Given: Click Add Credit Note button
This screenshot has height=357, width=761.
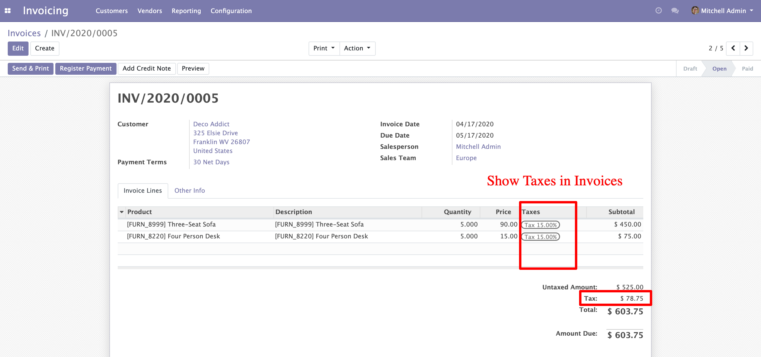Looking at the screenshot, I should [x=147, y=68].
